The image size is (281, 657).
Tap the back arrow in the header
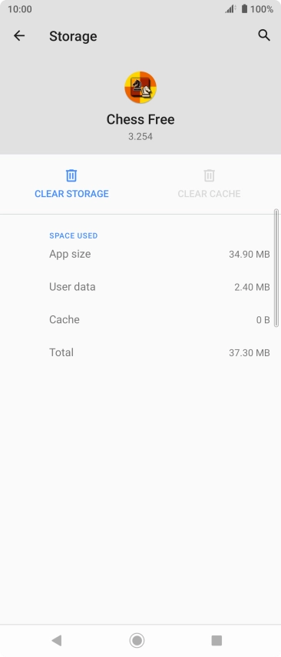tap(19, 36)
